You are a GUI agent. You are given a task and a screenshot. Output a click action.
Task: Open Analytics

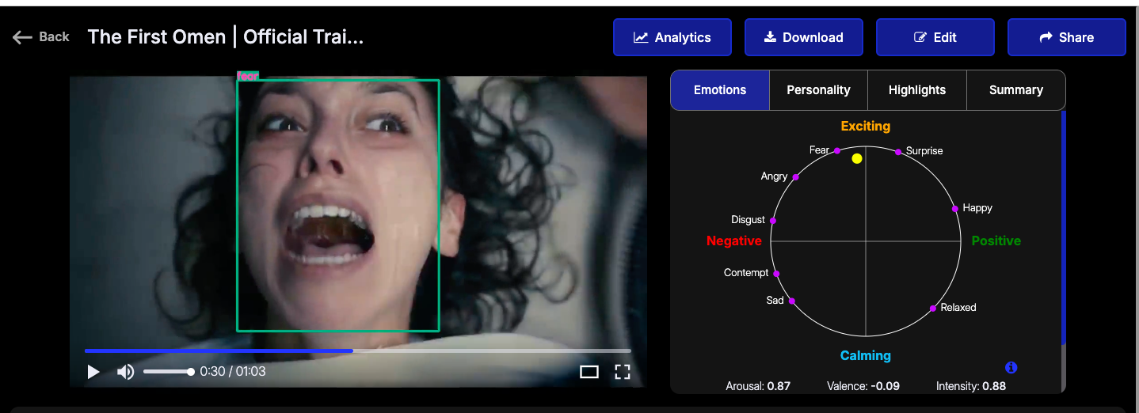tap(672, 37)
